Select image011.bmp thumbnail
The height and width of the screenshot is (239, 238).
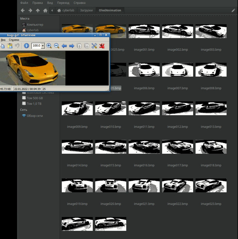(144, 108)
